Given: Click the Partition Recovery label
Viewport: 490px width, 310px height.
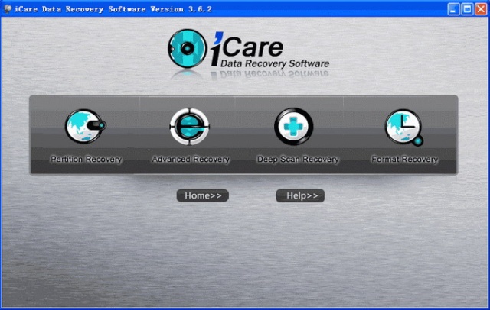Looking at the screenshot, I should (x=86, y=160).
